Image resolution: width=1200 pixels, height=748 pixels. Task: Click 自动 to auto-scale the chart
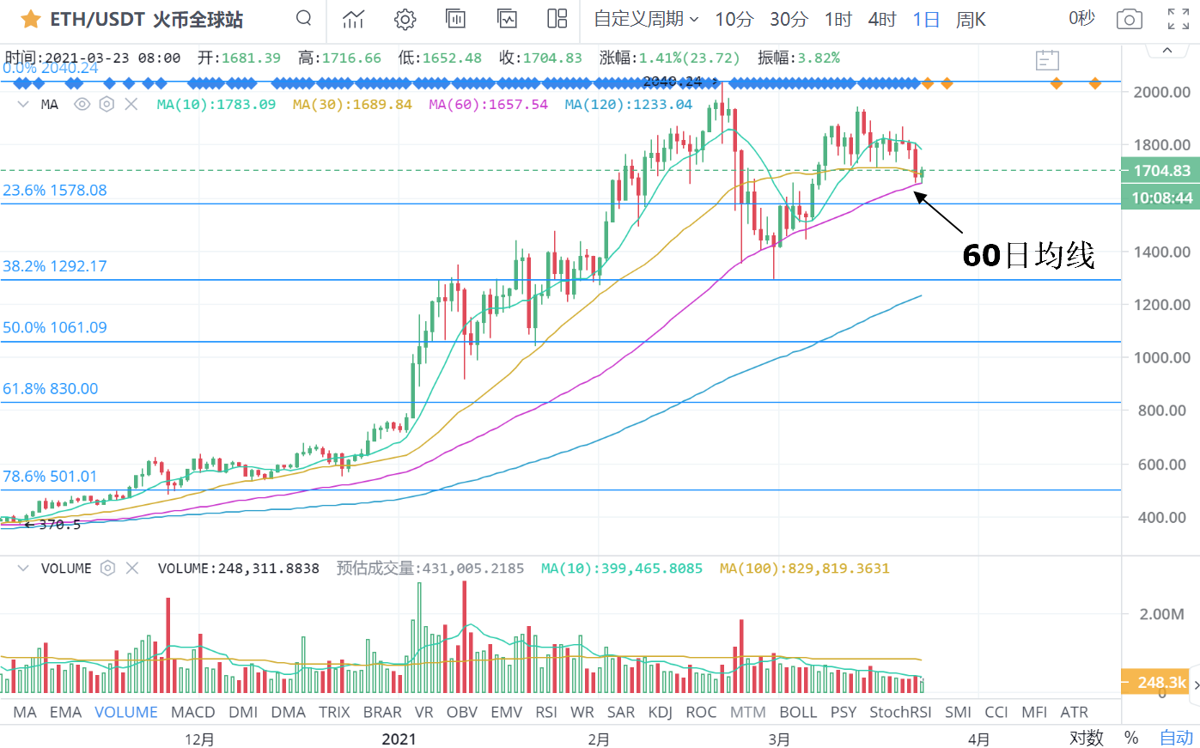pos(1175,738)
